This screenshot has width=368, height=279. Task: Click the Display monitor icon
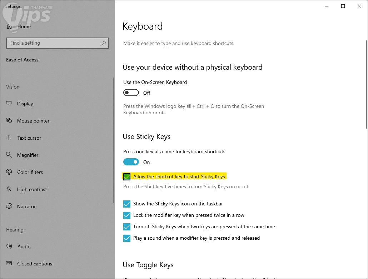coord(9,104)
